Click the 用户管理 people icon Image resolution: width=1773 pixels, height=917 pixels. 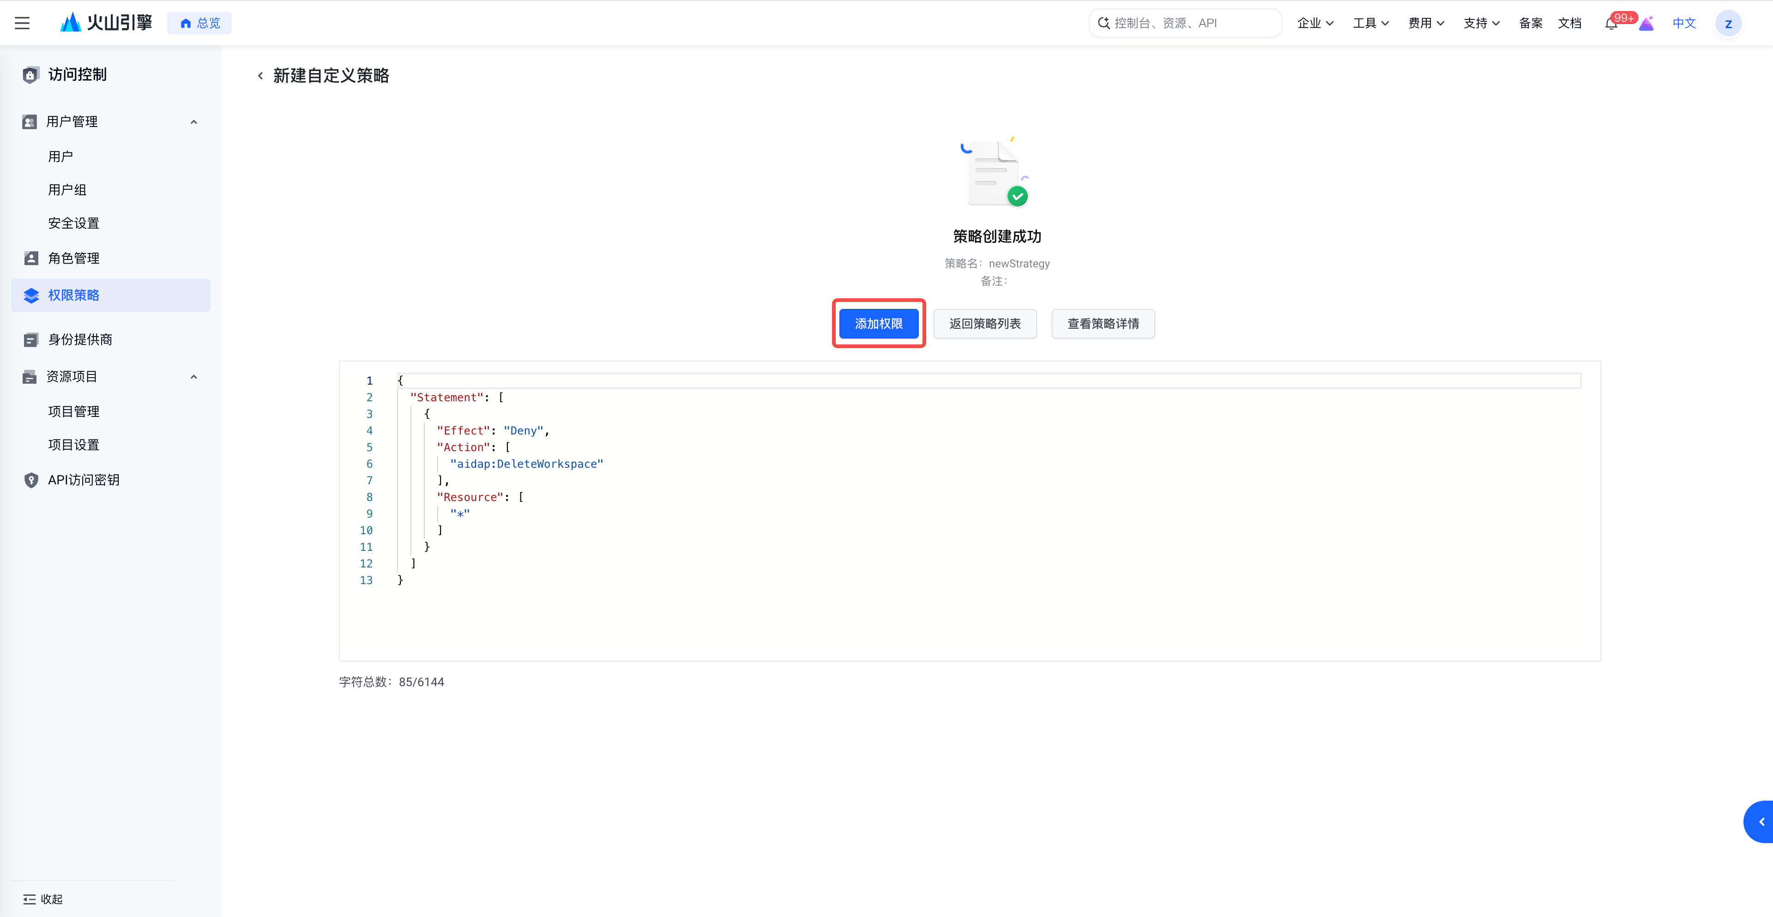tap(30, 122)
